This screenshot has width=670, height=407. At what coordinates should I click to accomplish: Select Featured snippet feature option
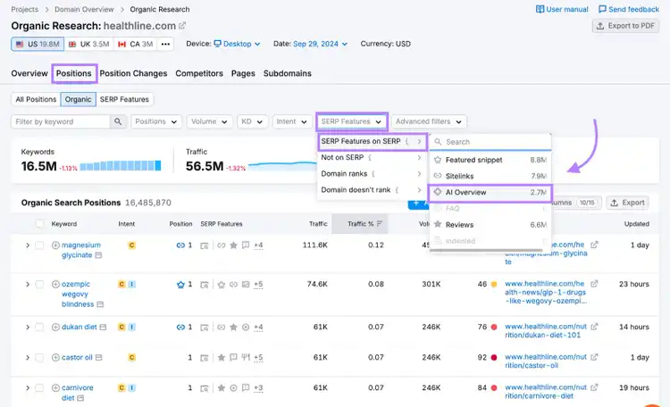[x=490, y=160]
